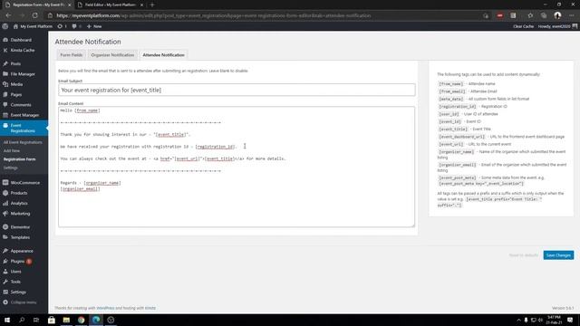Open the browser settings ellipsis menu
580x326 pixels.
(x=572, y=15)
